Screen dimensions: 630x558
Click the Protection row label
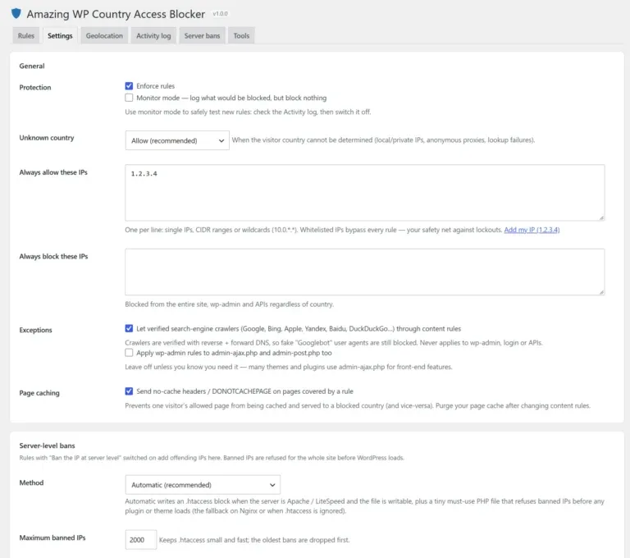(35, 87)
